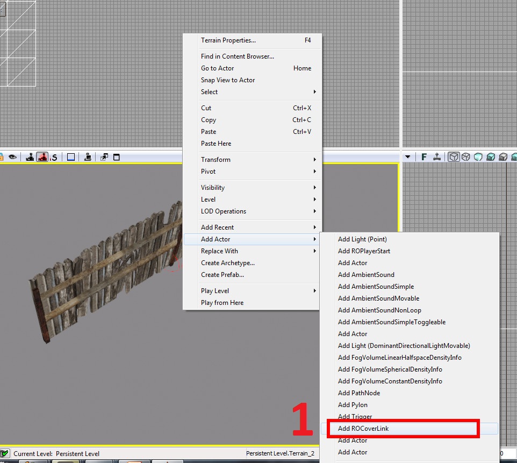Maximize viewport using the window frame icon
The image size is (517, 463).
tap(116, 157)
